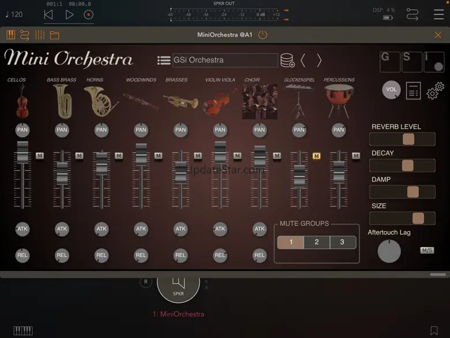Open the routing icon in plugin header
450x338 pixels.
pyautogui.click(x=25, y=35)
